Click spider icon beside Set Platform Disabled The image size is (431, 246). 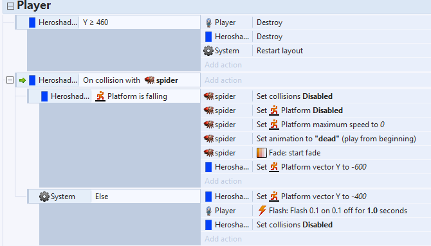(x=208, y=110)
